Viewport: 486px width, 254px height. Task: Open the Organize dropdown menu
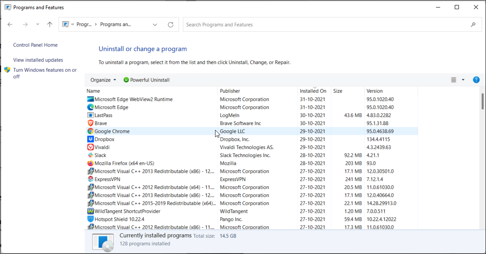[x=103, y=80]
